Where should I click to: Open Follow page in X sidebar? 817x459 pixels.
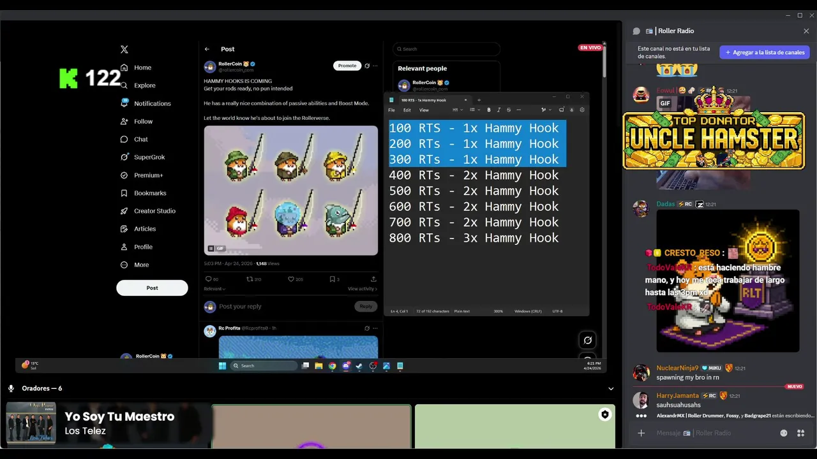137,121
